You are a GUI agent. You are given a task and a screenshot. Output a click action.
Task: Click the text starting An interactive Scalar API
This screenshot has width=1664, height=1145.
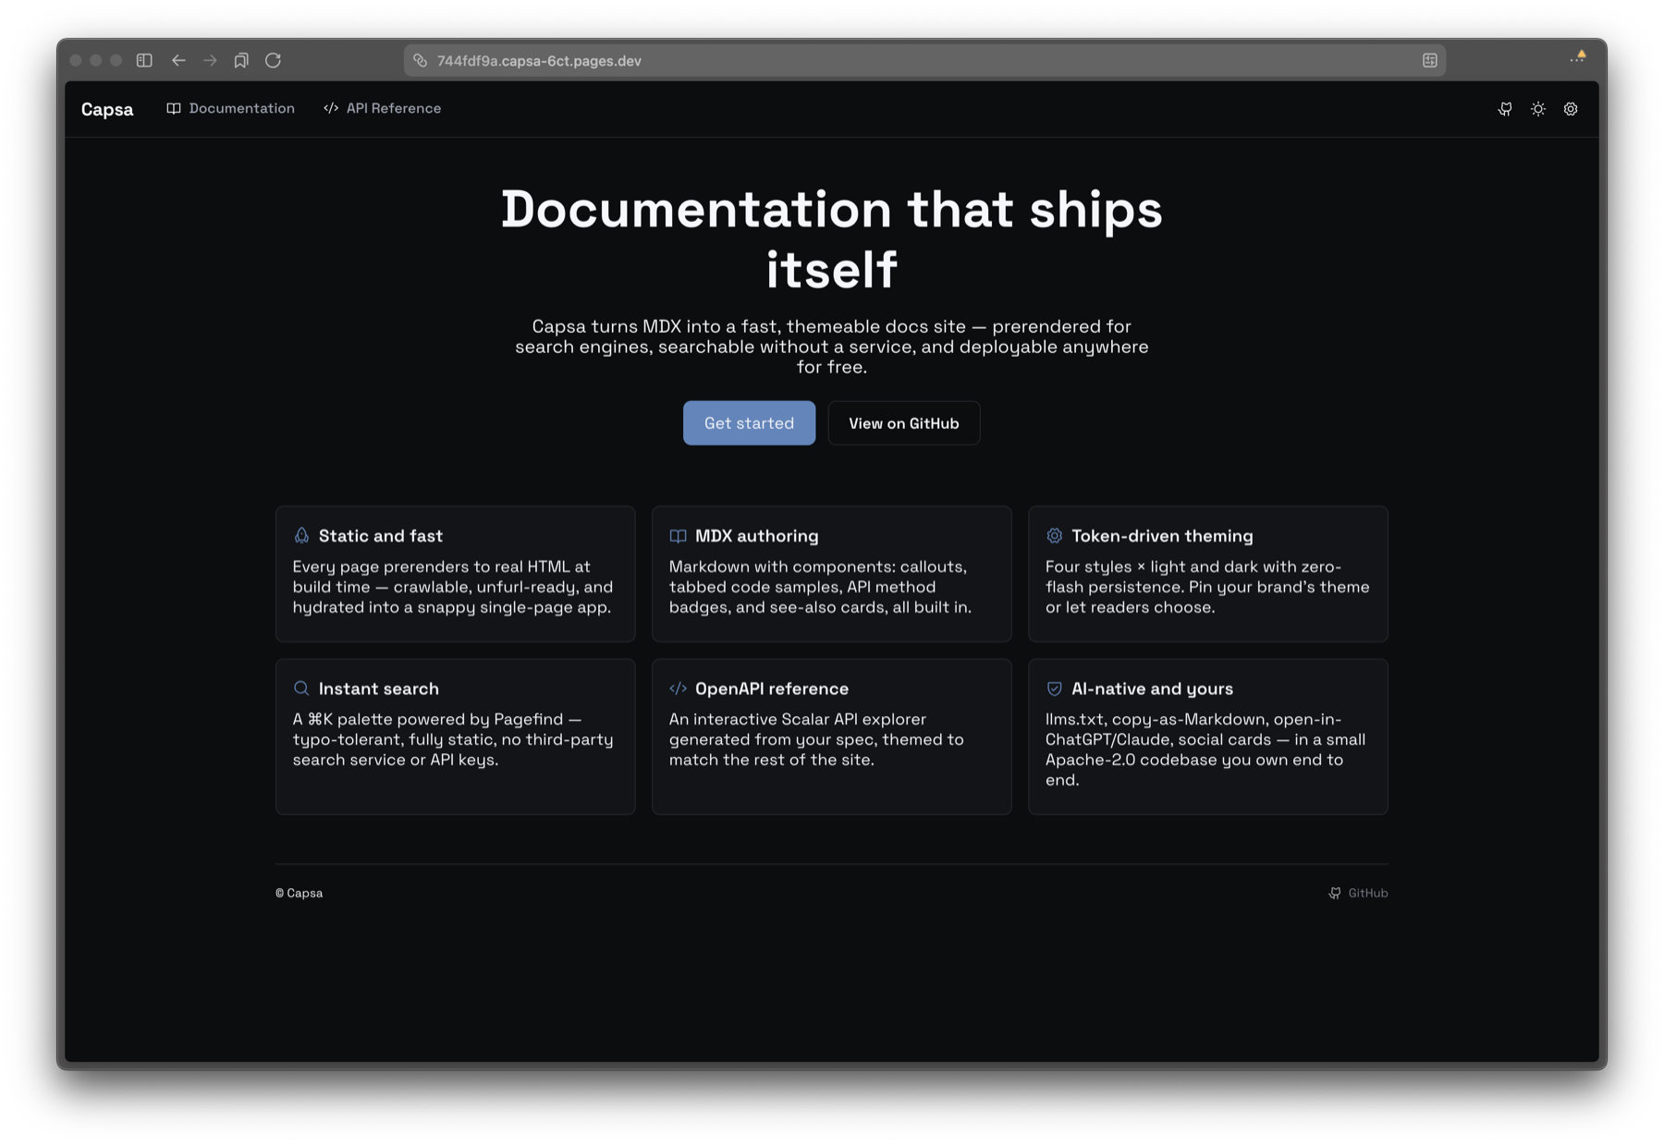pos(816,739)
